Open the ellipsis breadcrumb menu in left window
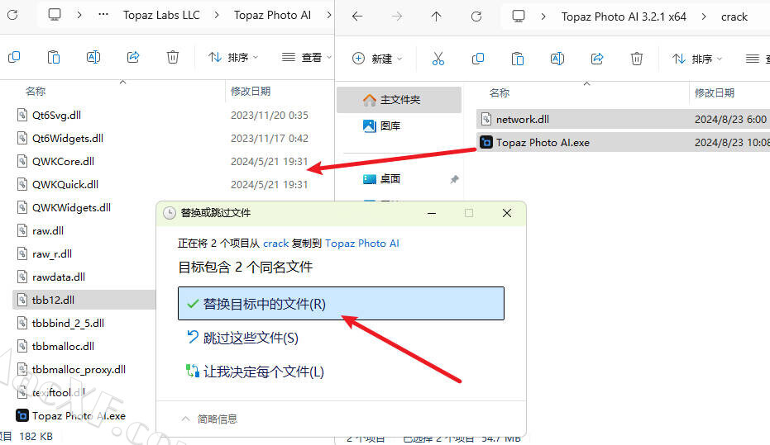 click(103, 15)
